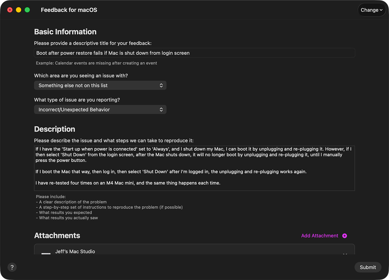The width and height of the screenshot is (389, 280).
Task: Select the Jeff's Mac Studio attachment row
Action: click(194, 249)
